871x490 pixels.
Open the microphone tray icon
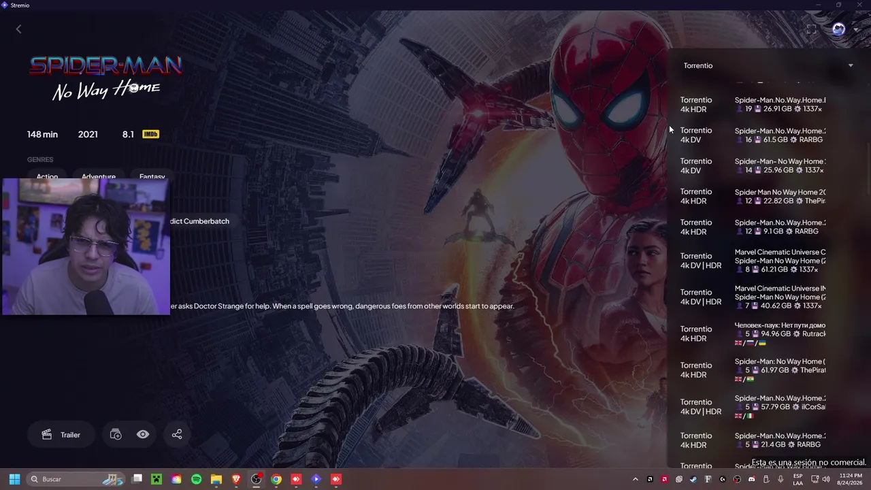pos(780,479)
